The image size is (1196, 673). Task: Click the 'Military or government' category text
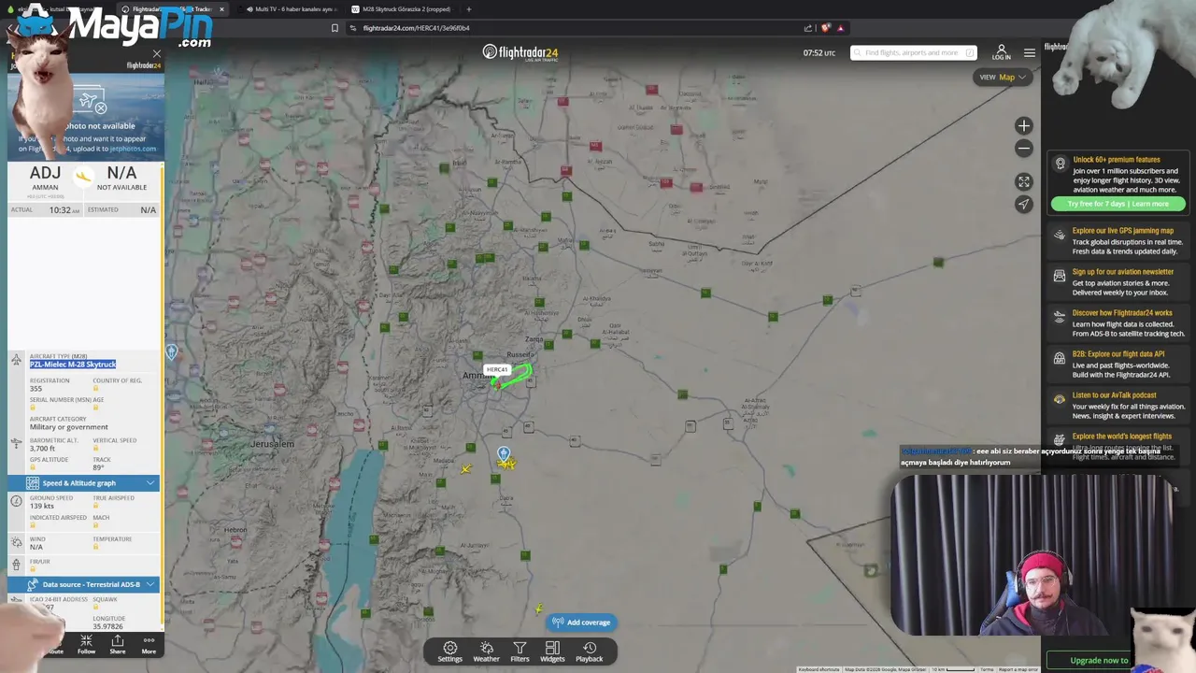click(68, 427)
